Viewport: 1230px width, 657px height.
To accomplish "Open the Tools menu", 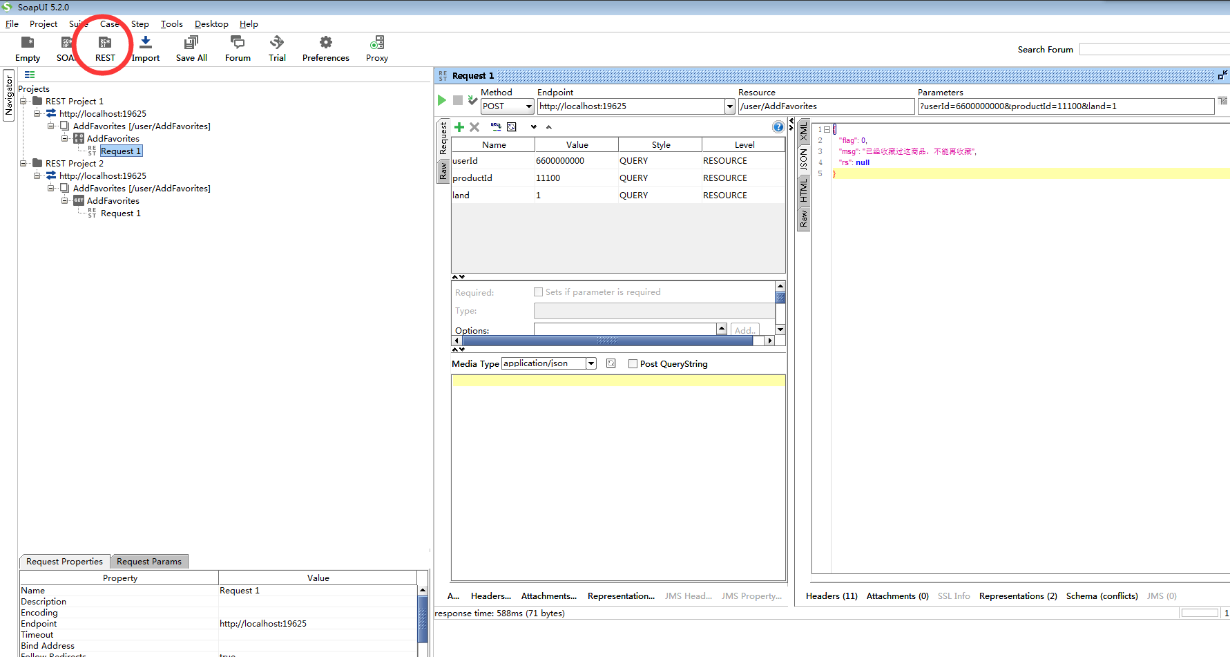I will [172, 24].
